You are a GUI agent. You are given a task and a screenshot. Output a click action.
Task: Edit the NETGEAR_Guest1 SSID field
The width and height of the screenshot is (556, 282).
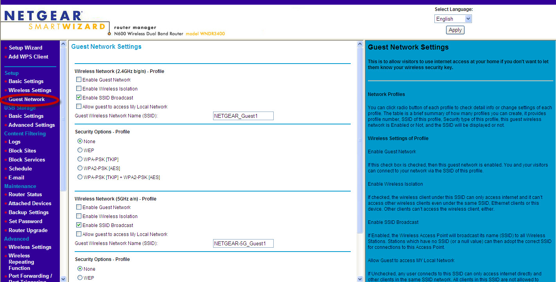tap(243, 116)
